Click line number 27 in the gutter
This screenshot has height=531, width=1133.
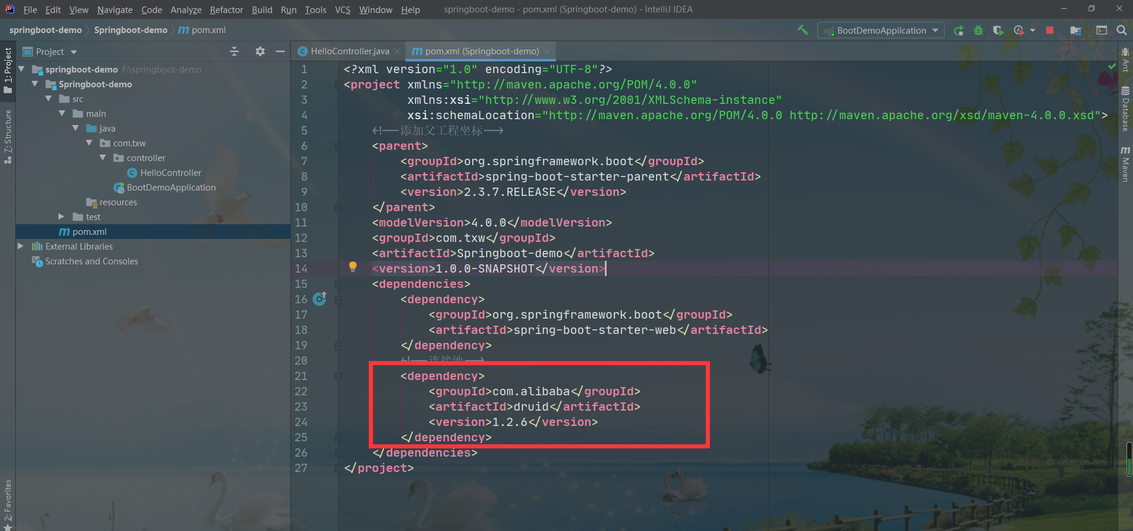click(x=301, y=468)
